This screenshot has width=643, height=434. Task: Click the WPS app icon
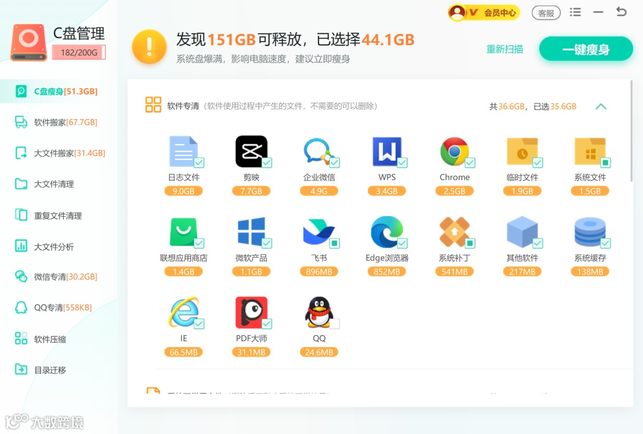(x=387, y=151)
